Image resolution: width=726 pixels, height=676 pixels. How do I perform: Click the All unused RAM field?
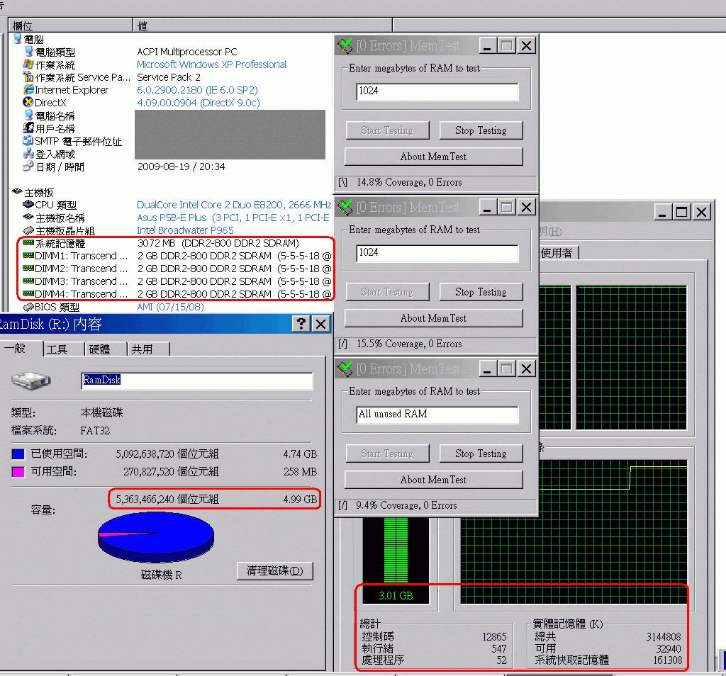click(x=437, y=414)
